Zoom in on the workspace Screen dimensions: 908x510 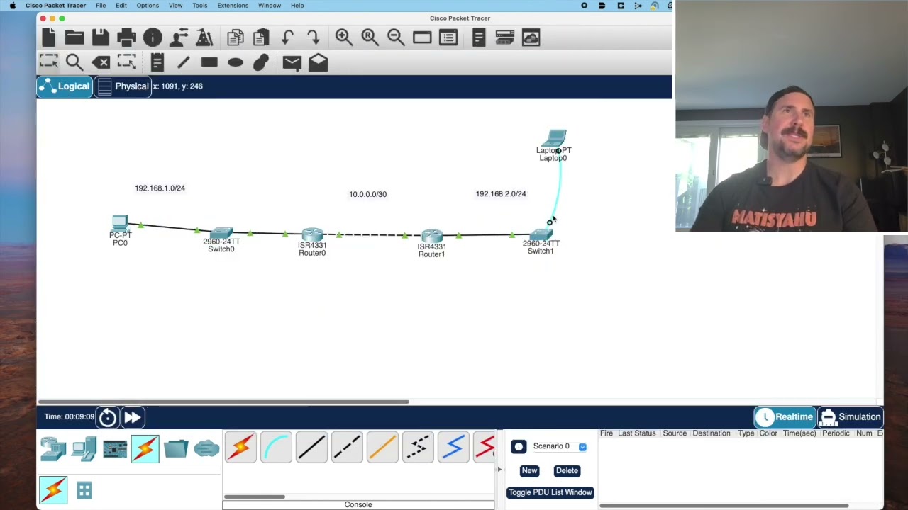click(344, 37)
